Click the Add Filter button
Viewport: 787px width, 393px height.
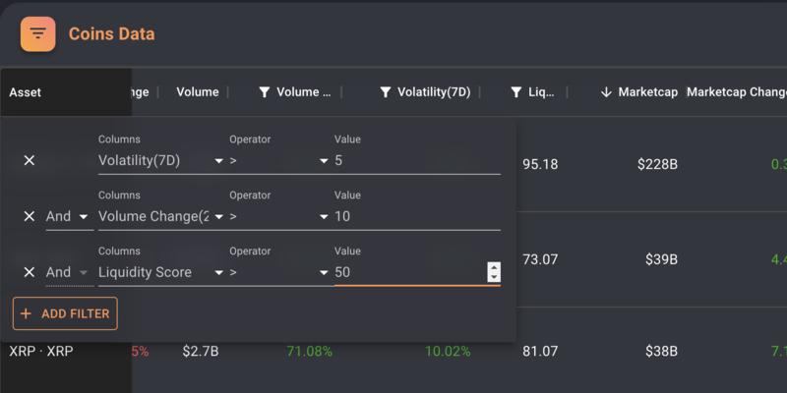click(x=65, y=313)
